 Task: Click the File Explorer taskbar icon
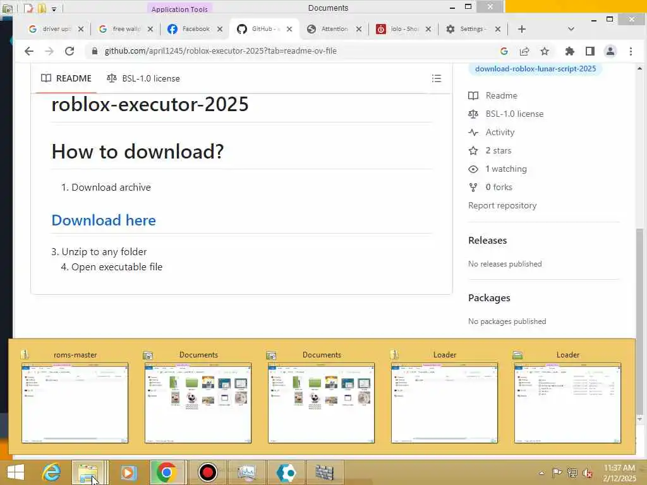coord(88,472)
